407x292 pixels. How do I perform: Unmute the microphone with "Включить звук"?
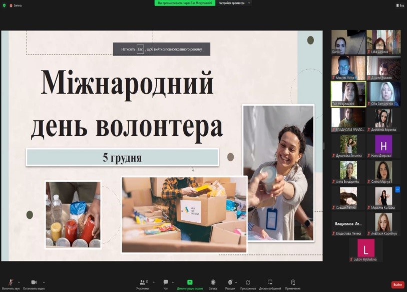pyautogui.click(x=11, y=284)
